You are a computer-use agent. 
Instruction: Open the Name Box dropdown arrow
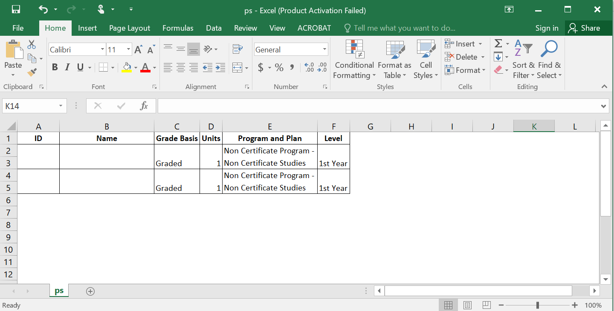[x=61, y=106]
